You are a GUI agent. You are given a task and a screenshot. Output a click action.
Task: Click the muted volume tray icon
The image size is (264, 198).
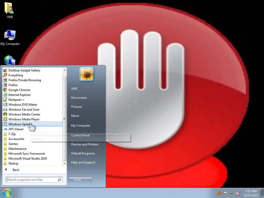pos(238,193)
